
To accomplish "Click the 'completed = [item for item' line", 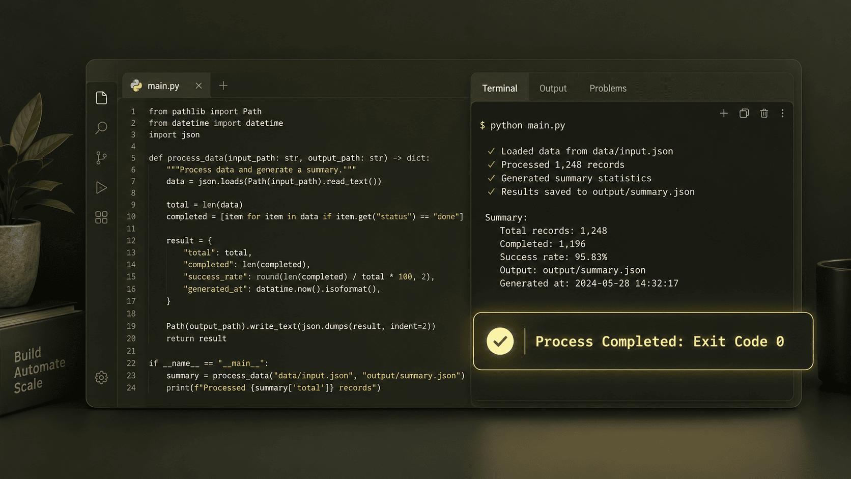I will (315, 216).
